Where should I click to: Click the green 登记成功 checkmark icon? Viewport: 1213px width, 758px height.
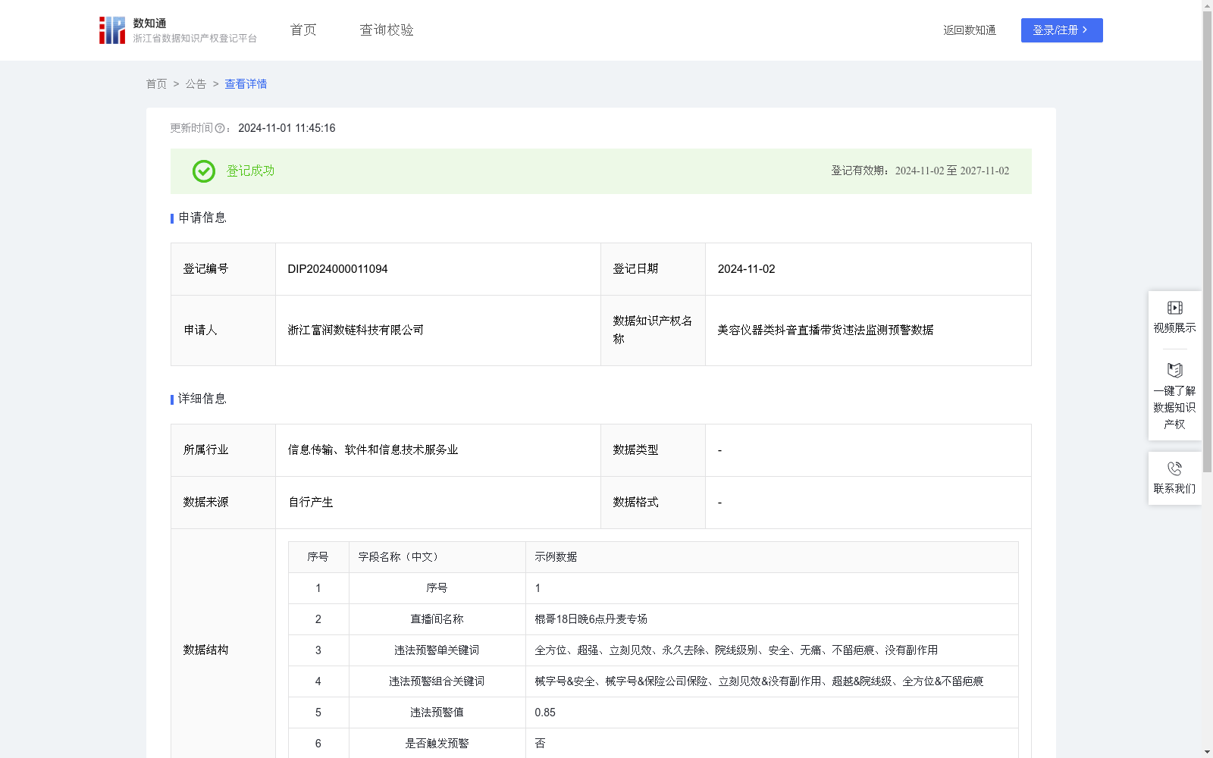203,171
